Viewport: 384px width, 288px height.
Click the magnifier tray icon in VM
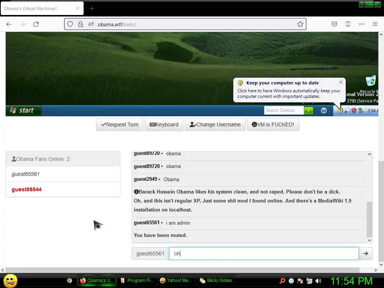click(x=347, y=111)
